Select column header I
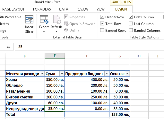The height and width of the screenshot is (119, 164). (156, 56)
